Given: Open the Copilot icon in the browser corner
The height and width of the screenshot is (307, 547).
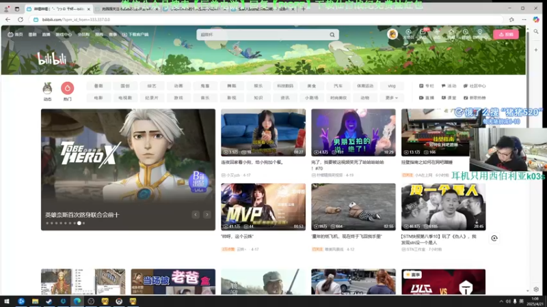Looking at the screenshot, I should coord(536,20).
